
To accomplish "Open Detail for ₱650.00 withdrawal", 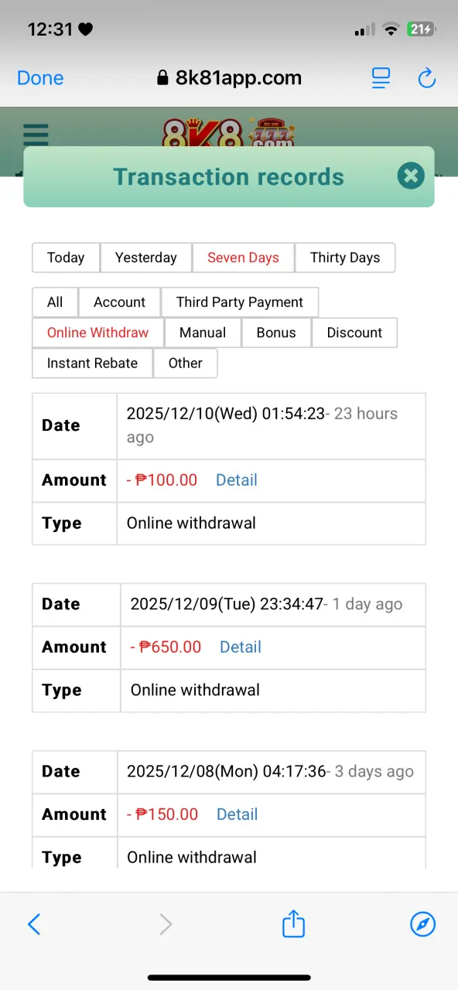I will click(241, 647).
